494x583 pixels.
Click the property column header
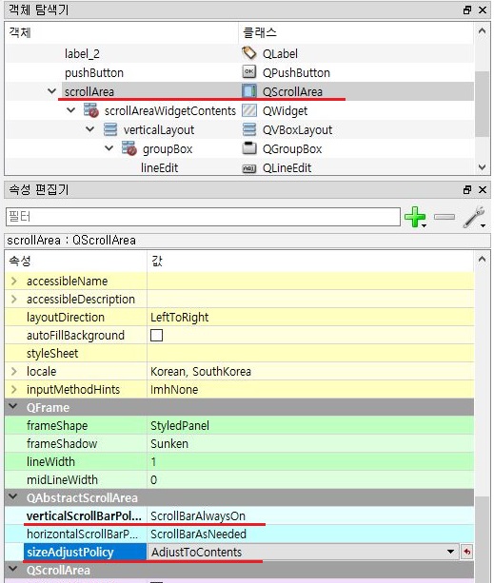[x=76, y=261]
